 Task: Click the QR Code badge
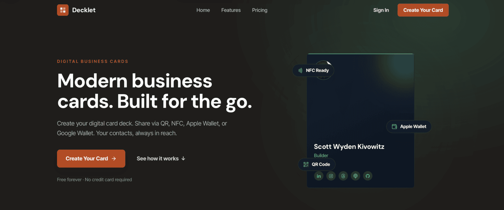[x=317, y=164]
